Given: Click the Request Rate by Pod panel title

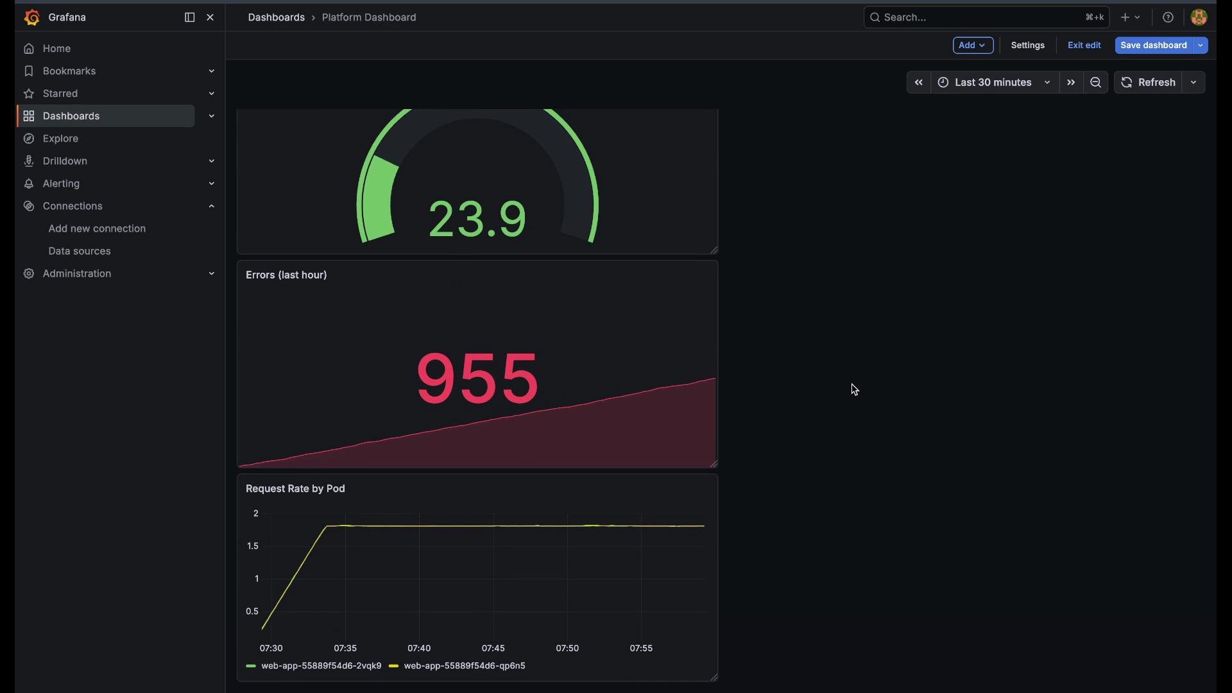Looking at the screenshot, I should (296, 489).
